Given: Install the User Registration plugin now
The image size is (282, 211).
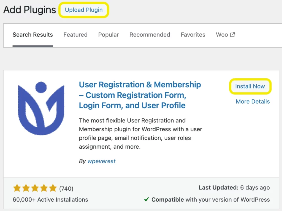Looking at the screenshot, I should [x=250, y=86].
